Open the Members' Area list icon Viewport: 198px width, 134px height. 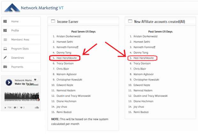[x=5, y=40]
